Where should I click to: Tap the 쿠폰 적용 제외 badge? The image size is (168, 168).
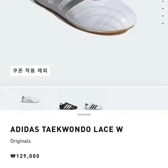[30, 71]
